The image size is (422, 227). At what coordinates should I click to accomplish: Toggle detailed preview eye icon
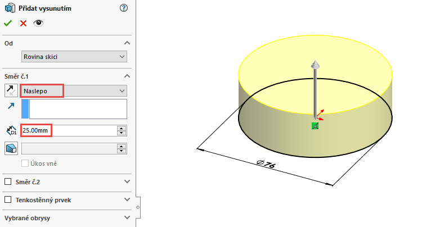[x=38, y=23]
